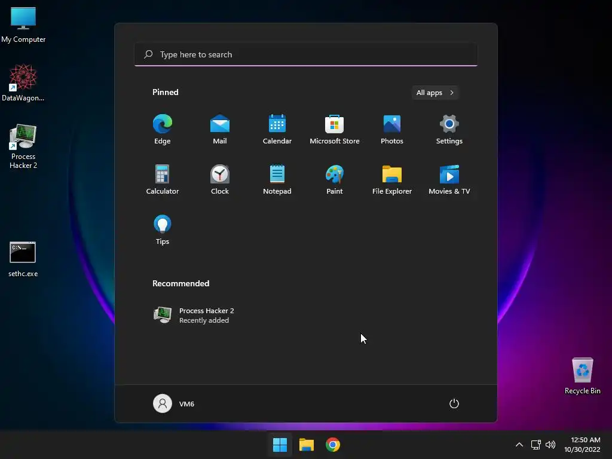This screenshot has height=459, width=612.
Task: Launch the Paint app
Action: [335, 179]
